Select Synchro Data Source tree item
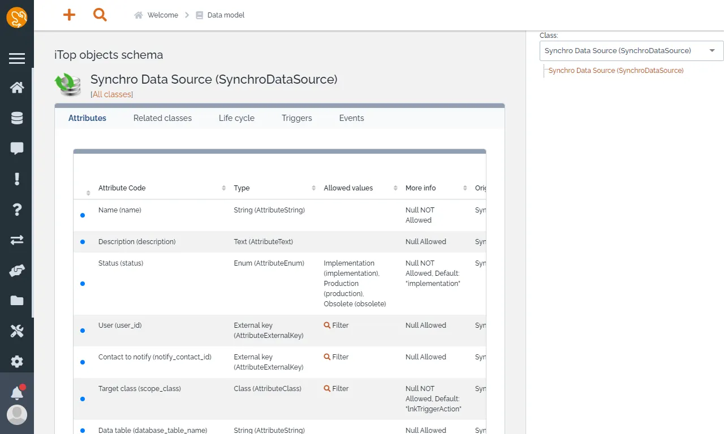 point(616,71)
